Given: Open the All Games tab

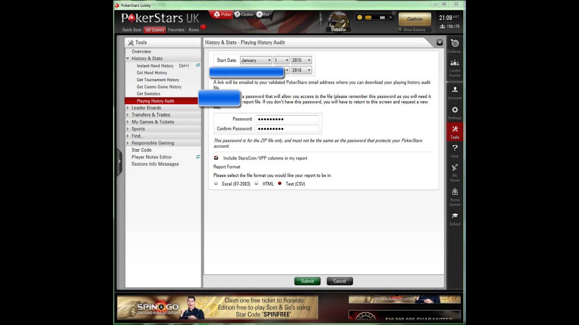Looking at the screenshot, I should click(155, 30).
